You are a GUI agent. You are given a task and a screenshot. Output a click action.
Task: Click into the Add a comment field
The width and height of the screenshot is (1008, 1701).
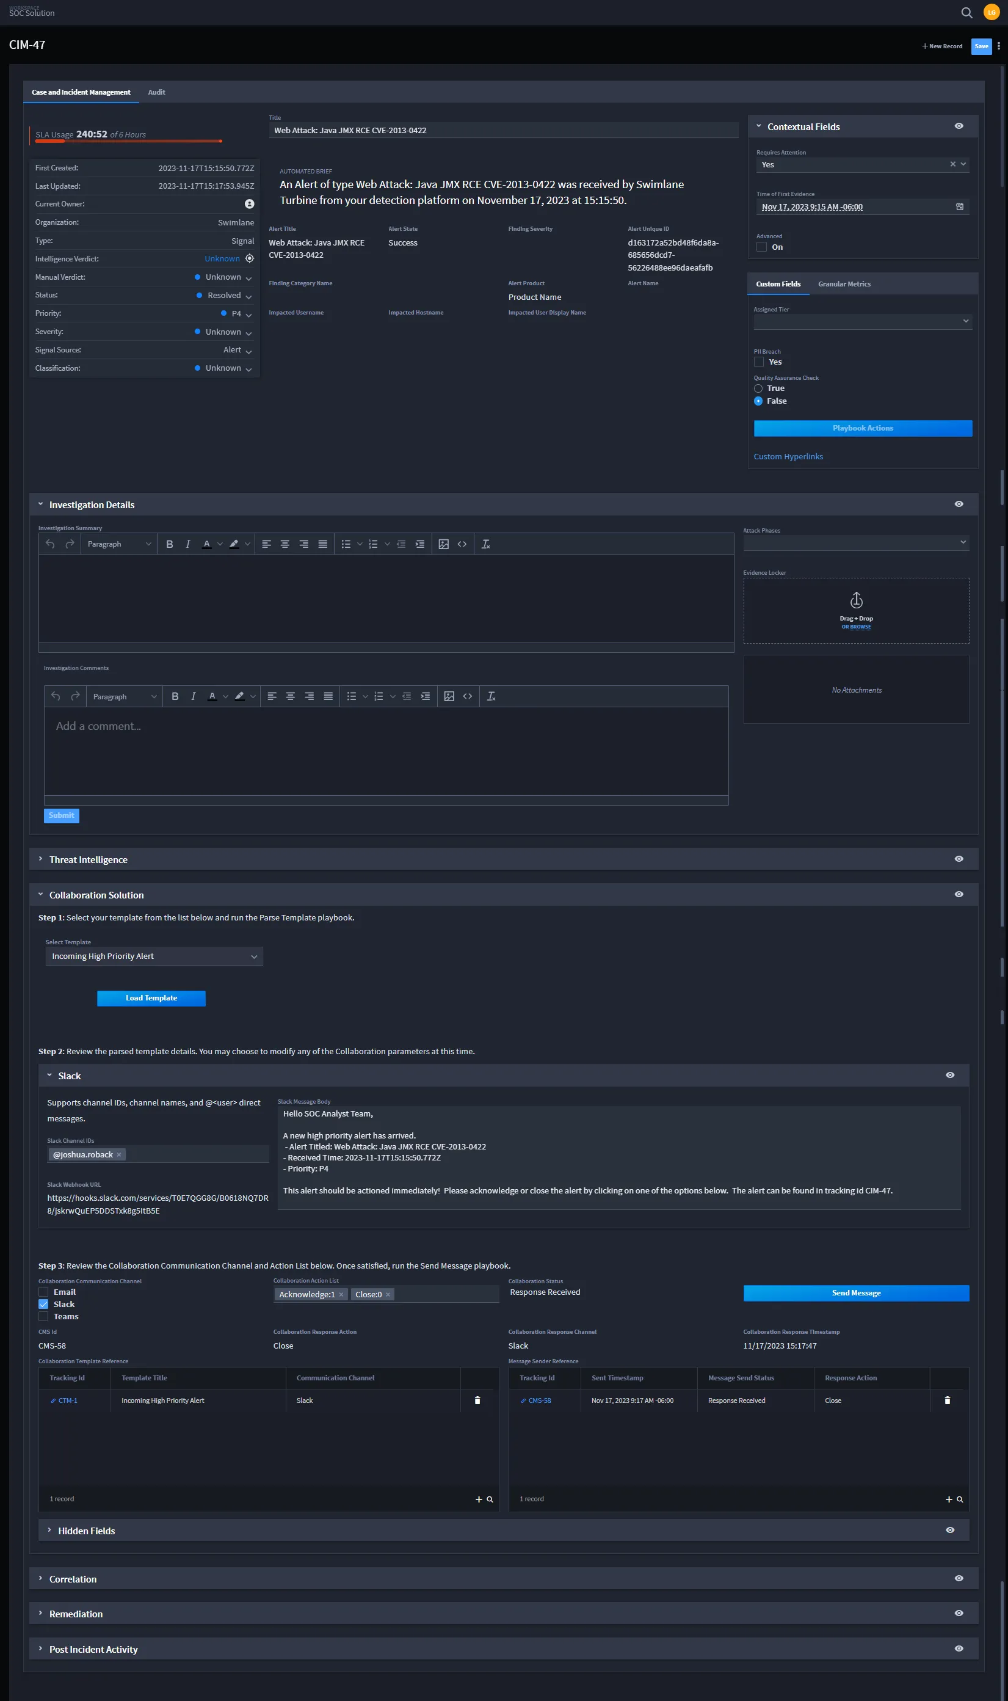[x=386, y=751]
